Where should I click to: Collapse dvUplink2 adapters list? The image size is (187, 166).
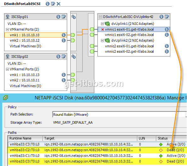[x=102, y=40]
